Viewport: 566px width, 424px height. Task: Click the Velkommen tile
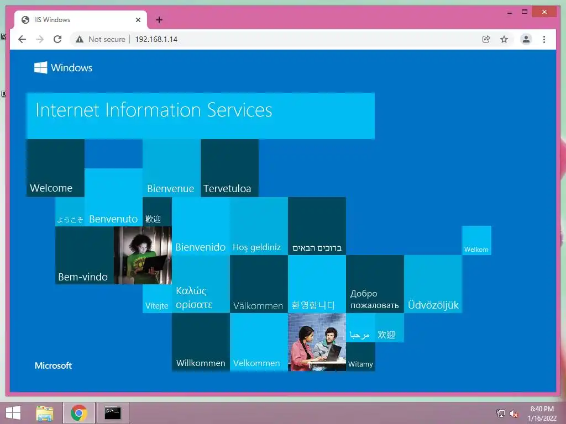coord(259,342)
